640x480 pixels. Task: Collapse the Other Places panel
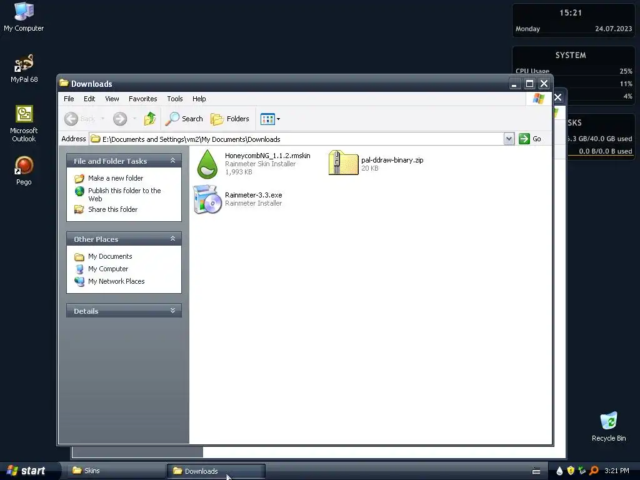point(172,239)
